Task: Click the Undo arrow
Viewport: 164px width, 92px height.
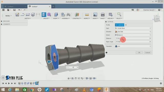Action: (19, 10)
